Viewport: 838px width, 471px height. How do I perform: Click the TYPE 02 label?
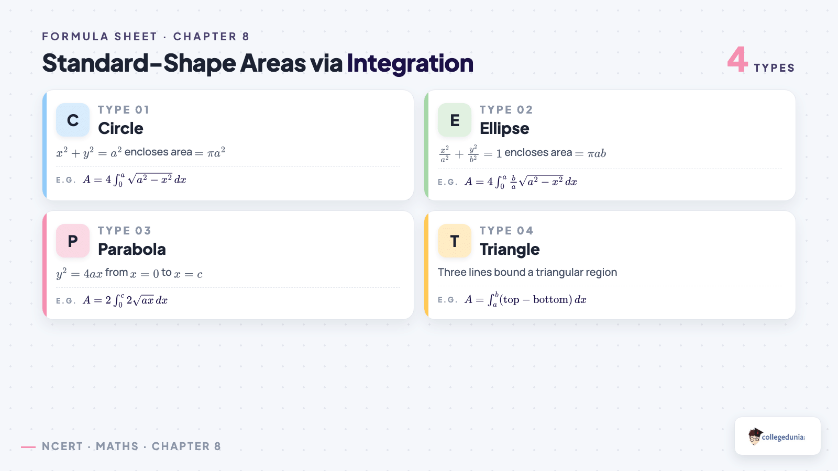(506, 110)
